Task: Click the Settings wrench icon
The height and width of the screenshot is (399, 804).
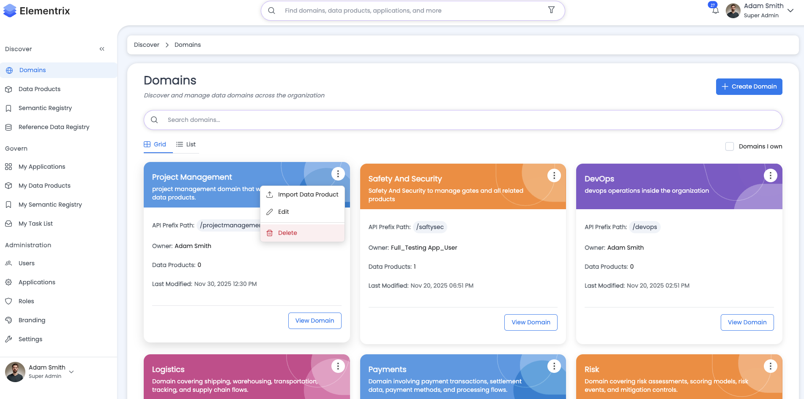Action: [x=8, y=339]
